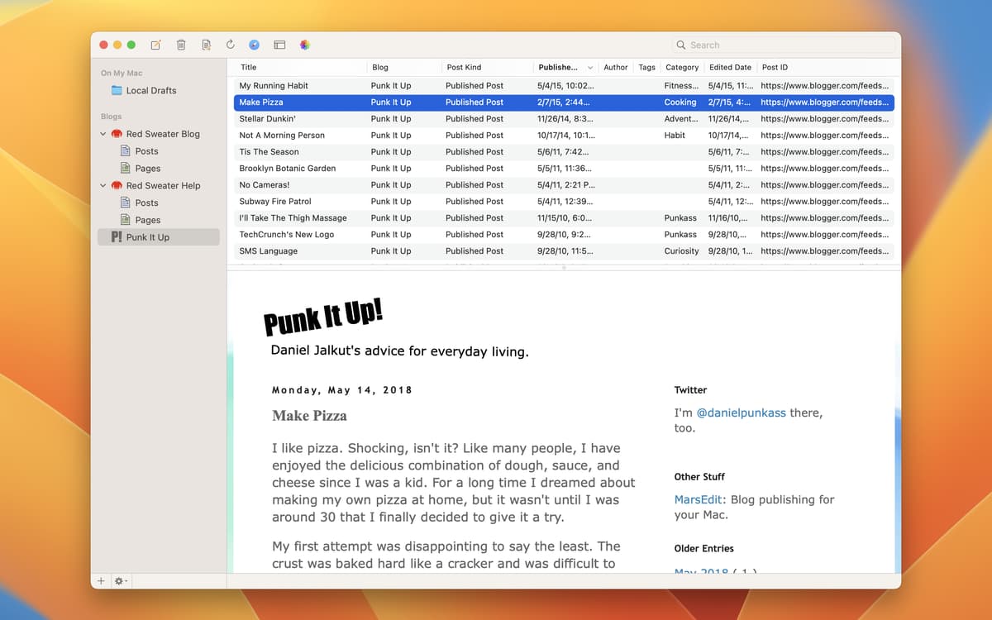
Task: Click the plus button to add blog
Action: pyautogui.click(x=102, y=581)
